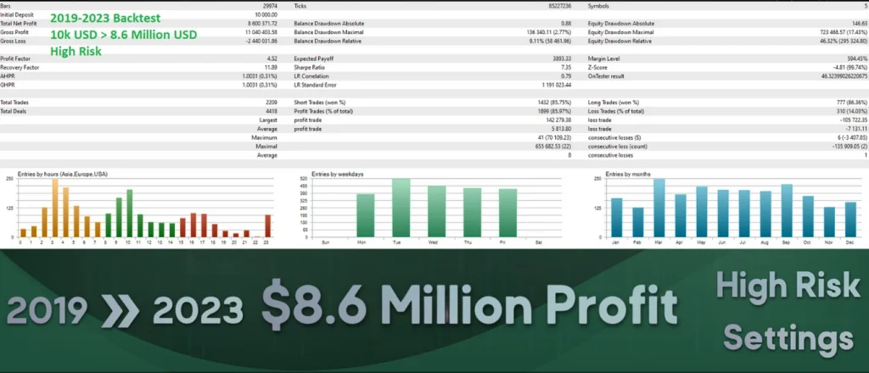Image resolution: width=869 pixels, height=373 pixels.
Task: Select Equity Drawdown Maximal value 723 468.57 (17.43%)
Action: coord(844,33)
